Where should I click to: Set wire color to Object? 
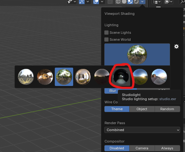(x=142, y=109)
